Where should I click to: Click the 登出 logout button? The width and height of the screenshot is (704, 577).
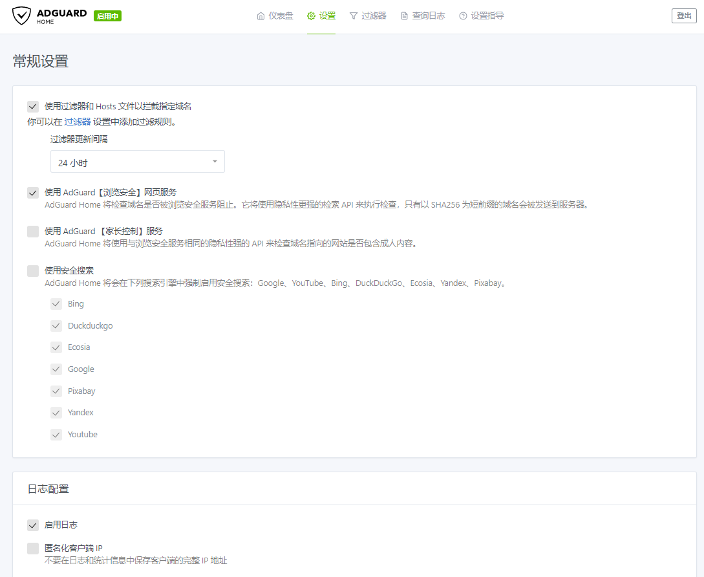pyautogui.click(x=683, y=16)
